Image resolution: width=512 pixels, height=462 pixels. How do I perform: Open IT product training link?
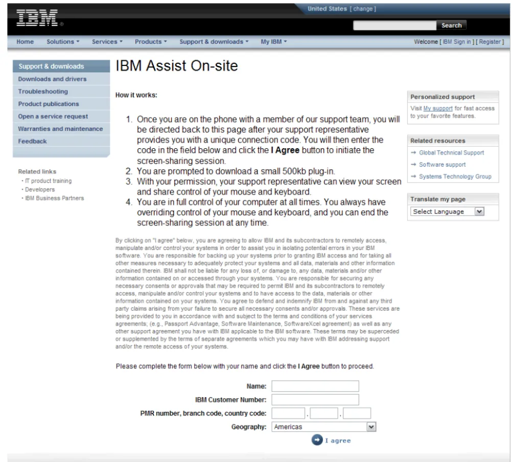(x=49, y=181)
